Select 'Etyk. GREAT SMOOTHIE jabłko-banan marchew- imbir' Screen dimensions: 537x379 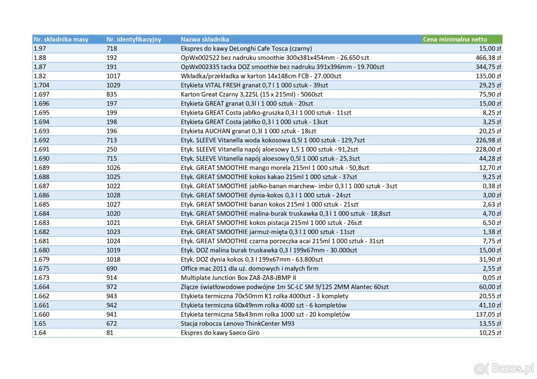tap(289, 186)
